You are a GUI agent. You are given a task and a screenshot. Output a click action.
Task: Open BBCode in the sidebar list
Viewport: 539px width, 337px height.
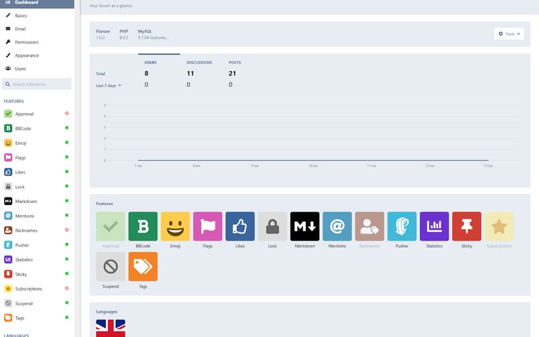(x=37, y=128)
